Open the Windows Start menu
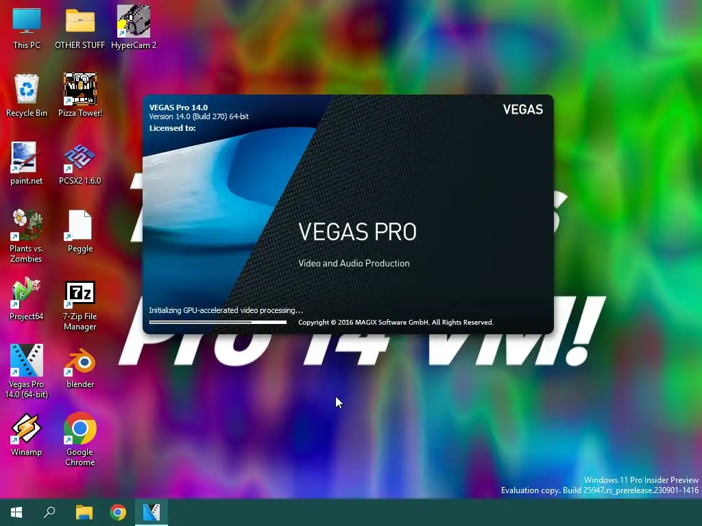Viewport: 702px width, 526px height. coord(16,512)
